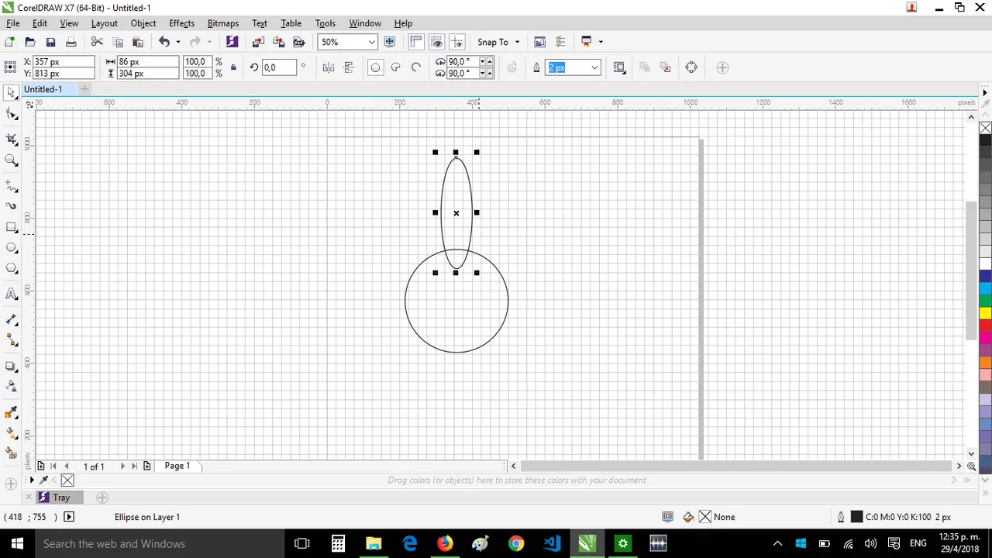
Task: Select the Zoom tool in toolbox
Action: coord(12,160)
